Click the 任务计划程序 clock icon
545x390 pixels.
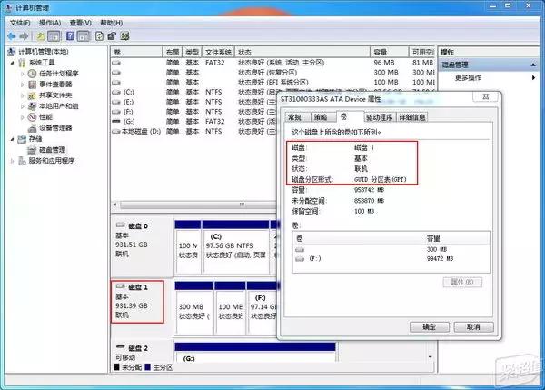click(32, 74)
